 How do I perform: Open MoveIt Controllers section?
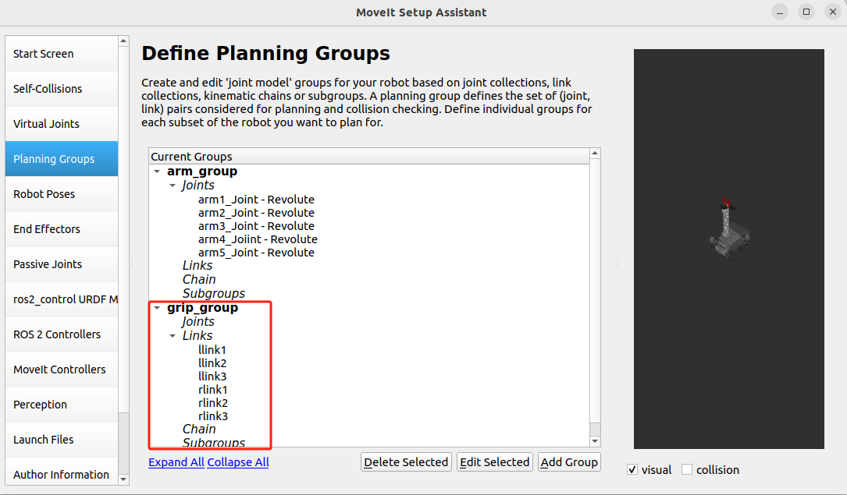62,369
